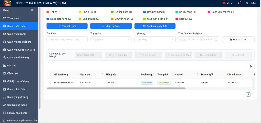The image size is (261, 123).
Task: Click the Tạo đơn mới button
Action: pyautogui.click(x=67, y=26)
